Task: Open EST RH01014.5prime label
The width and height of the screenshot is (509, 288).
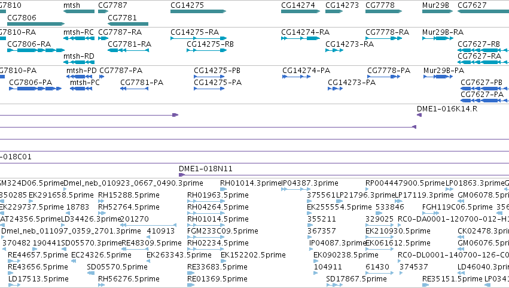Action: 218,219
